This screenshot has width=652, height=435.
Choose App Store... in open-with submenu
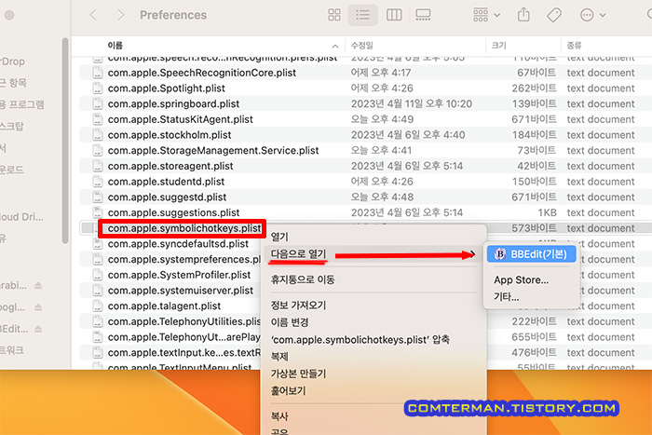521,280
